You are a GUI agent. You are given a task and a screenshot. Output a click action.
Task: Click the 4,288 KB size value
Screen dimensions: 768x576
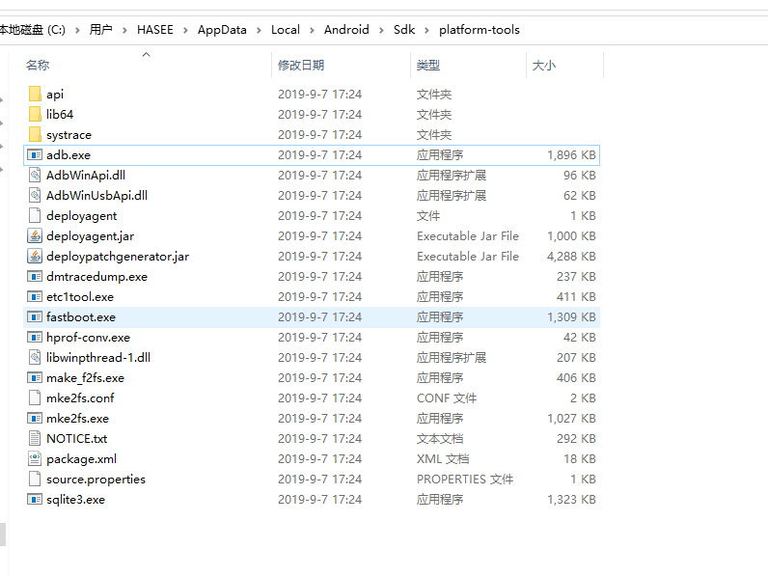(571, 257)
